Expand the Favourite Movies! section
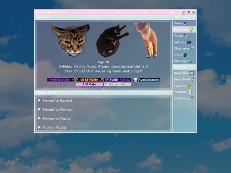This screenshot has height=173, width=231. pos(55,109)
